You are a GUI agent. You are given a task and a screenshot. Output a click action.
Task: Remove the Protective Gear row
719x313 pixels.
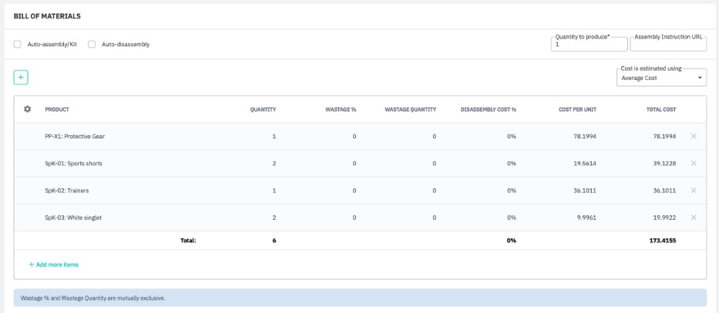point(694,136)
